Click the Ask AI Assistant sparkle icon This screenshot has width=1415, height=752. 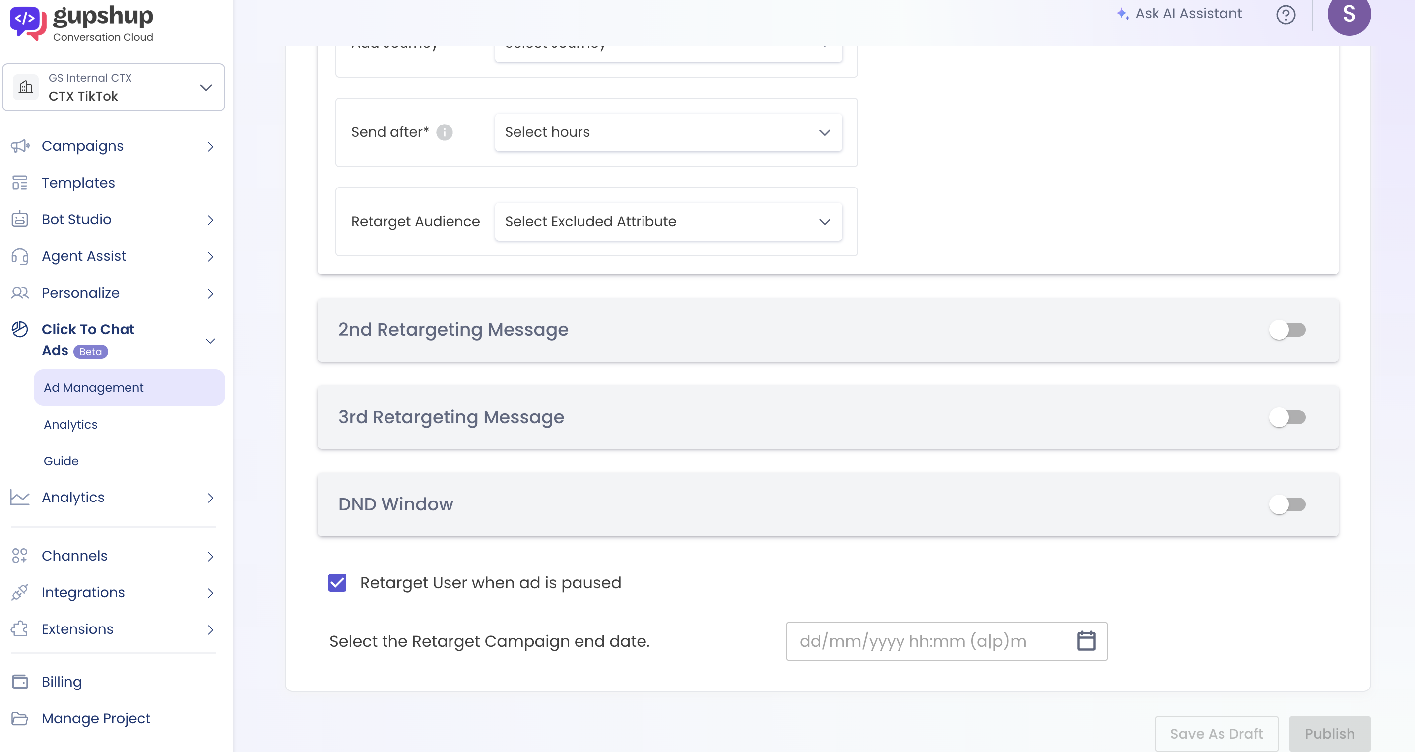pos(1123,14)
